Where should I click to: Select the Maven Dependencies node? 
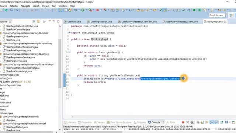click(10, 85)
